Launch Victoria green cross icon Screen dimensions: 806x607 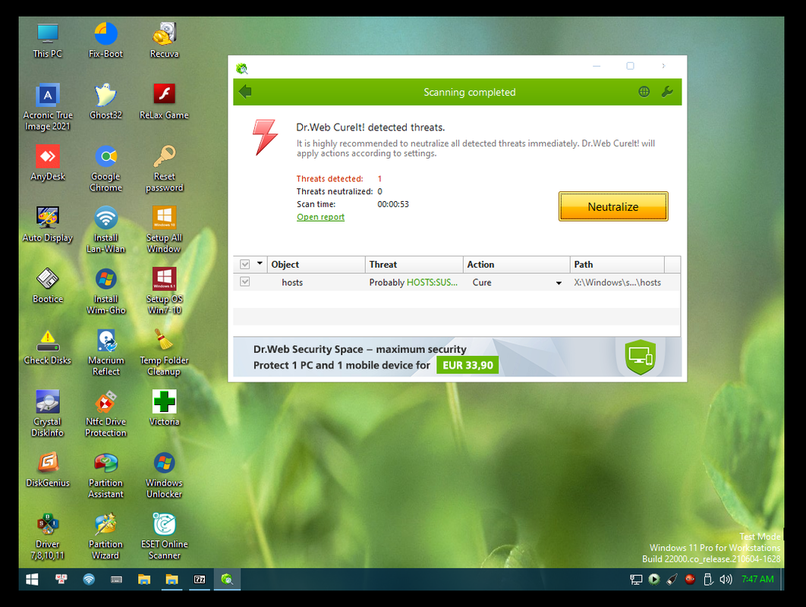[x=165, y=408]
